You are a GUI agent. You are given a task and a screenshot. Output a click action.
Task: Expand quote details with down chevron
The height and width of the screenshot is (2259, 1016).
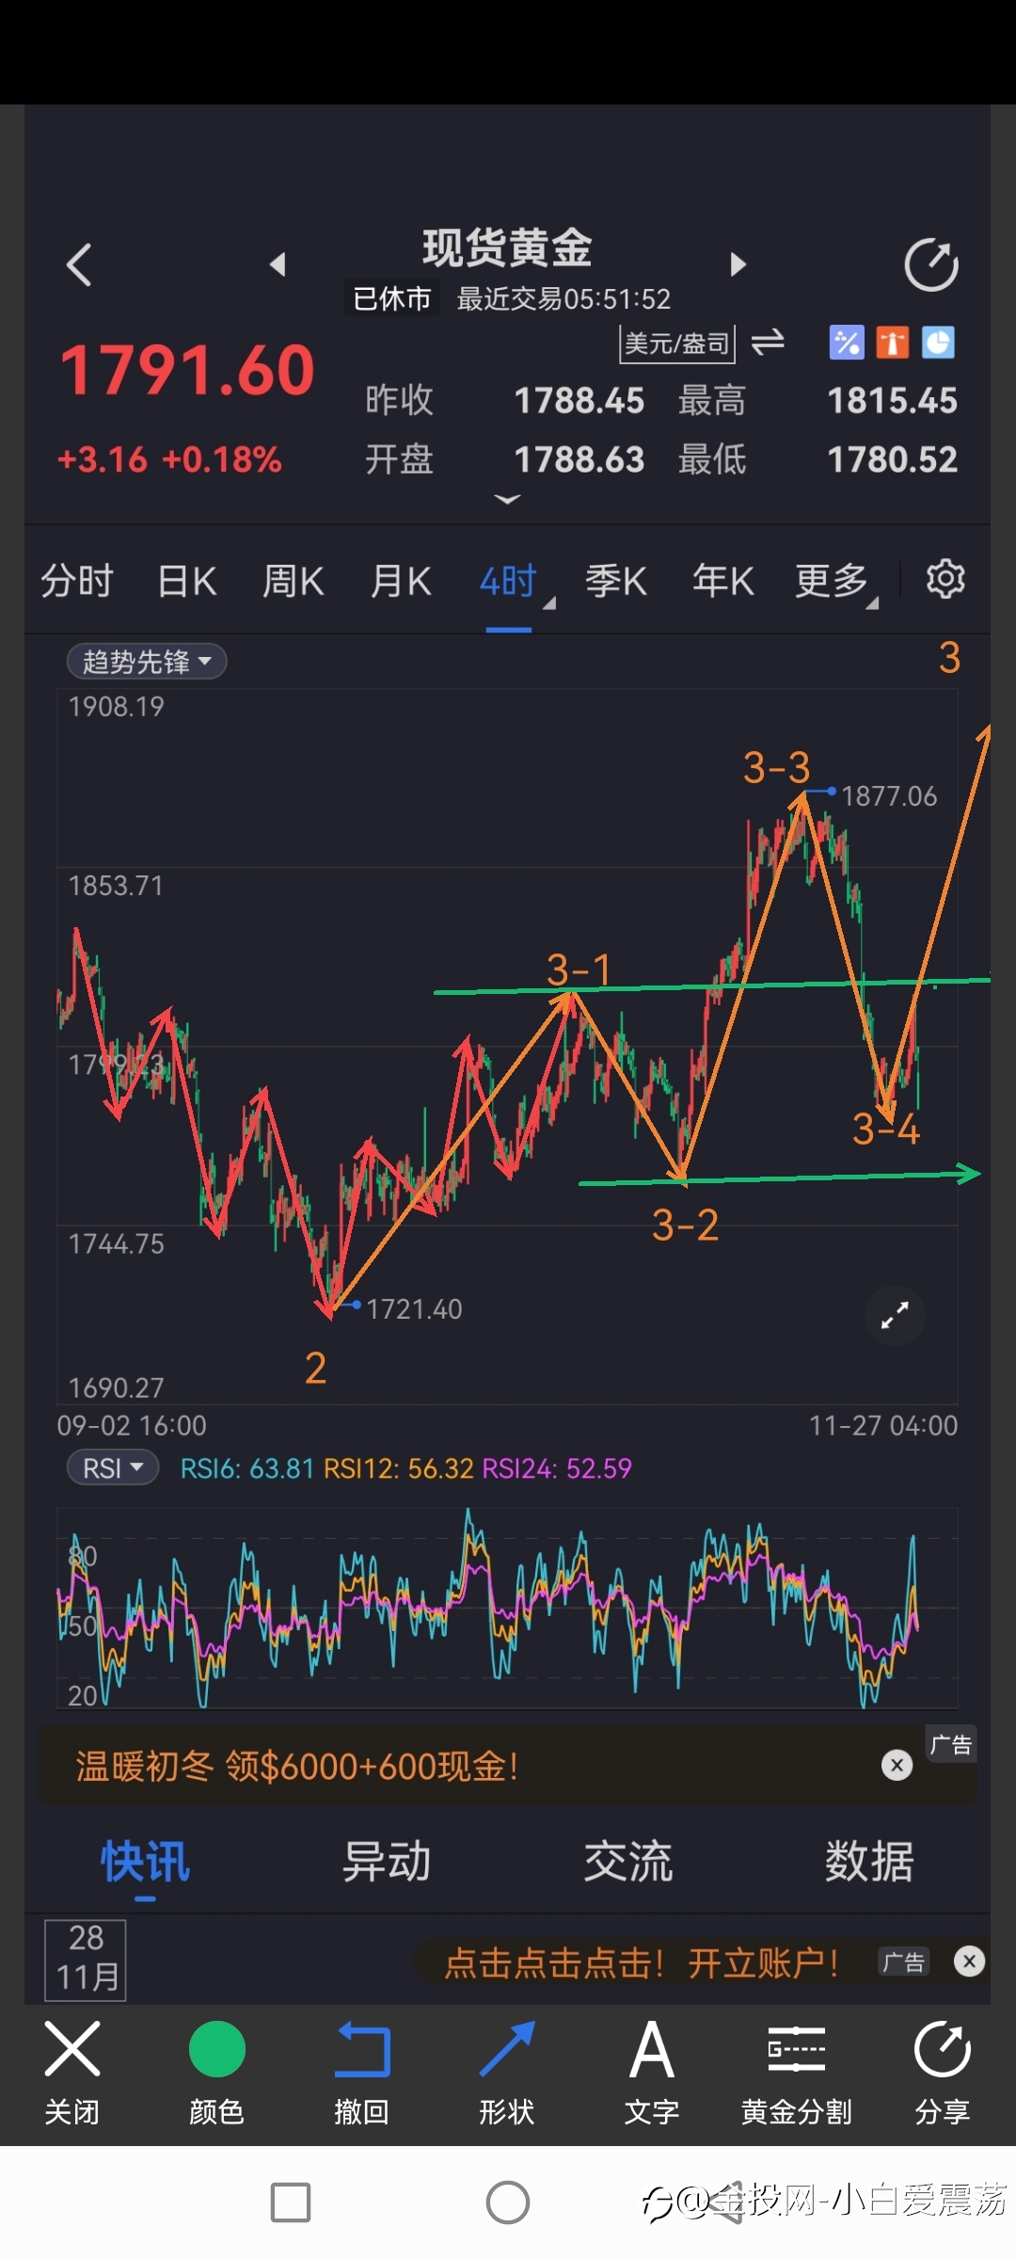click(x=507, y=500)
